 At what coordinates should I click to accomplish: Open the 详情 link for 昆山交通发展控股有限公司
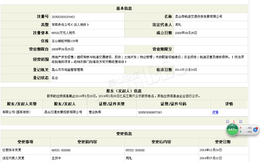coord(215,112)
